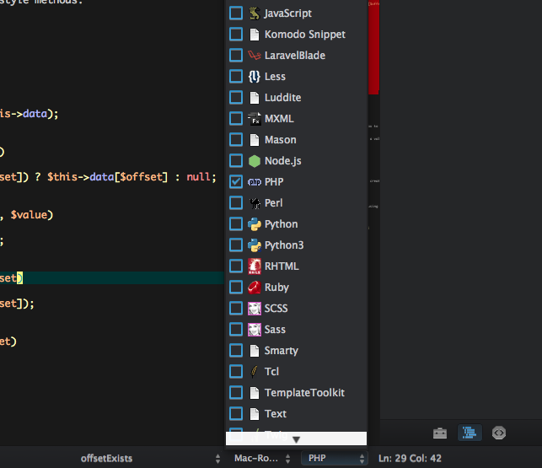The image size is (542, 468).
Task: Open the PHP language dropdown in status bar
Action: 335,458
